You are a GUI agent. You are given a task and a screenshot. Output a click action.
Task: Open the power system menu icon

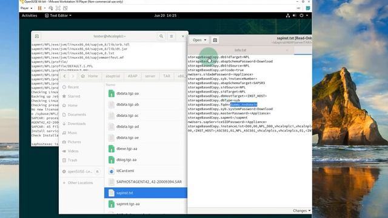tap(301, 16)
